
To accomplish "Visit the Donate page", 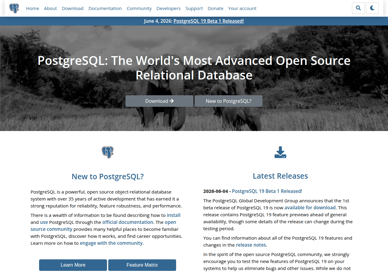I will tap(216, 8).
